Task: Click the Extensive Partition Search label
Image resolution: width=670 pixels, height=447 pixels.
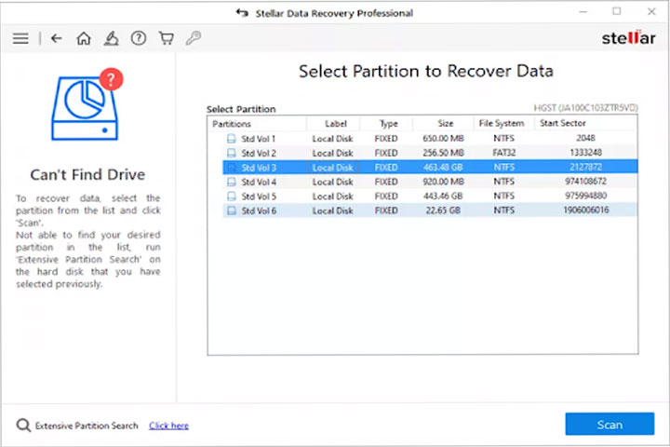Action: click(87, 426)
